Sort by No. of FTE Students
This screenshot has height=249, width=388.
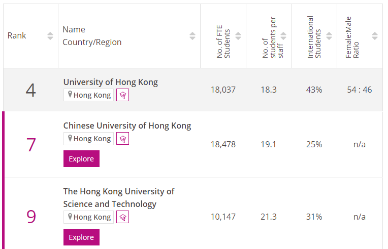(x=238, y=36)
